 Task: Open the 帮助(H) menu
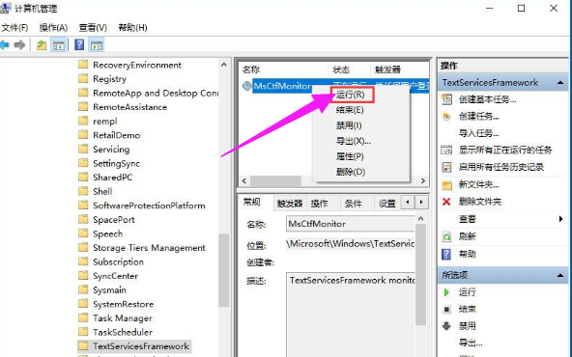[132, 28]
